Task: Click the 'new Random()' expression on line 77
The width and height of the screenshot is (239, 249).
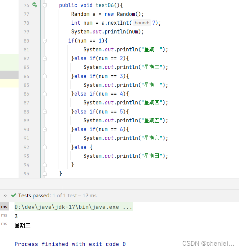Action: click(123, 14)
